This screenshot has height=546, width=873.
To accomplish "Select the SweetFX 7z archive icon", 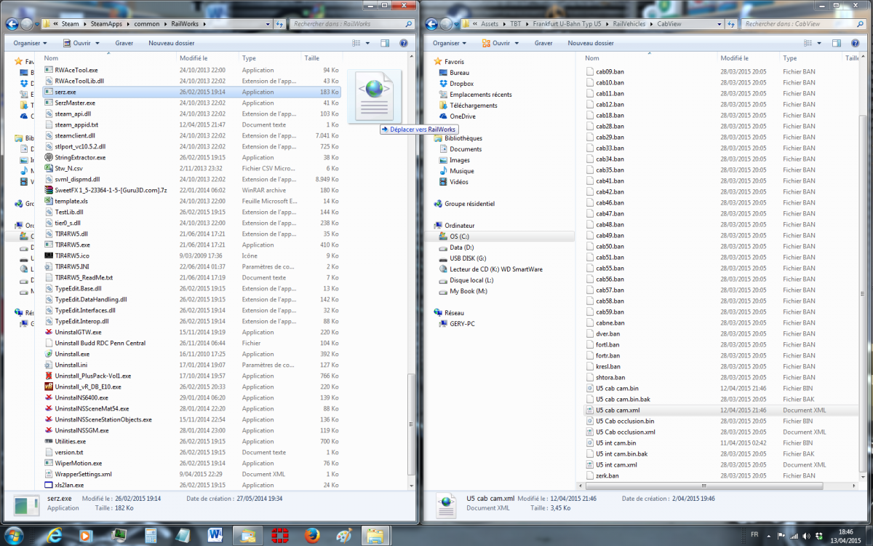I will [x=49, y=190].
